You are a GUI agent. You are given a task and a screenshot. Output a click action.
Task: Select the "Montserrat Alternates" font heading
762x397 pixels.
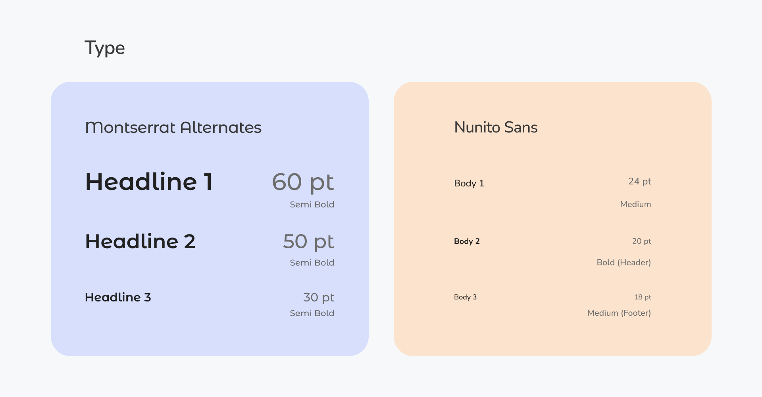click(x=173, y=128)
